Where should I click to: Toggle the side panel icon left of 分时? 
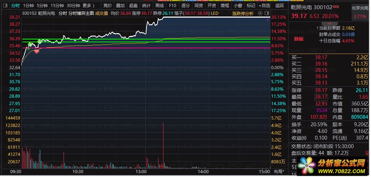(x=5, y=5)
